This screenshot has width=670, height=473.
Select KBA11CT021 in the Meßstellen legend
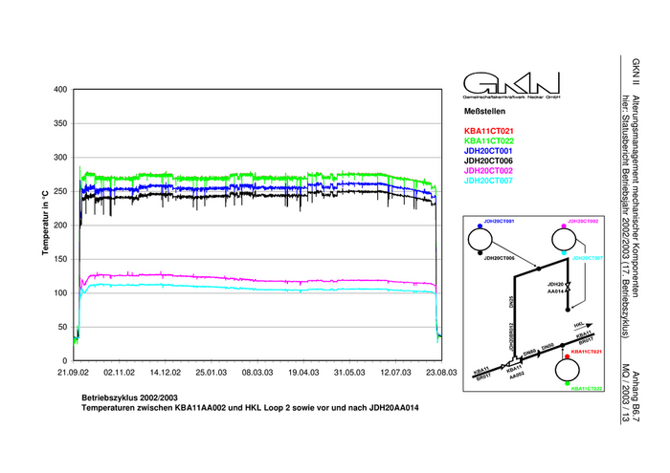pos(488,130)
